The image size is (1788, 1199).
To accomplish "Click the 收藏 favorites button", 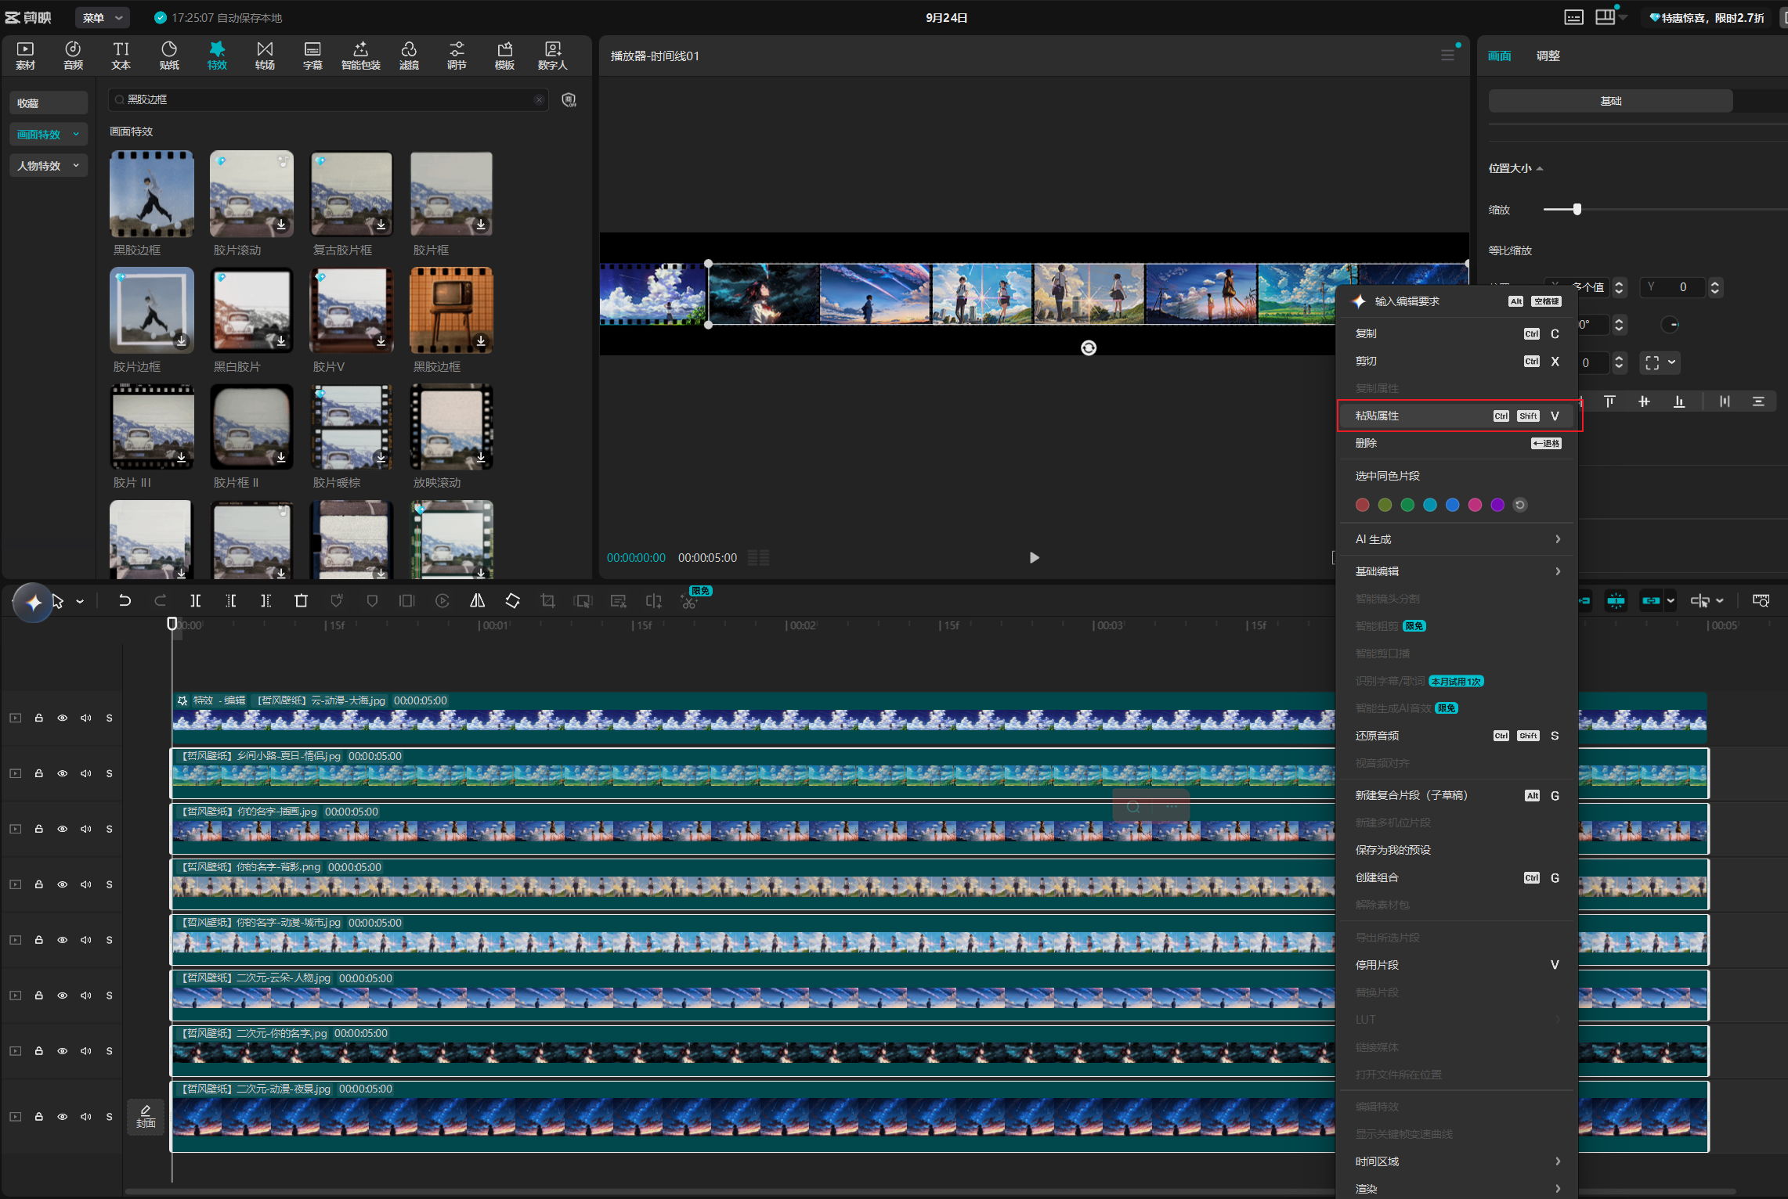I will (x=48, y=103).
